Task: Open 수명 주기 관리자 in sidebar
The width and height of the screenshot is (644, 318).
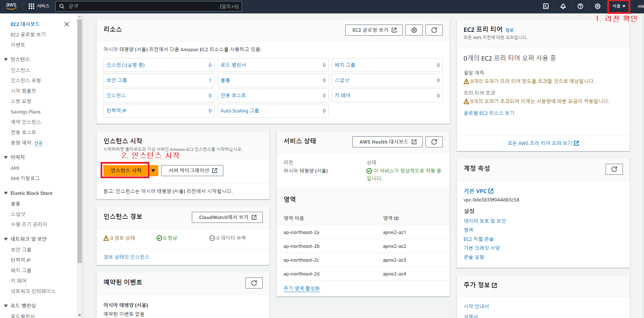Action: pyautogui.click(x=29, y=225)
